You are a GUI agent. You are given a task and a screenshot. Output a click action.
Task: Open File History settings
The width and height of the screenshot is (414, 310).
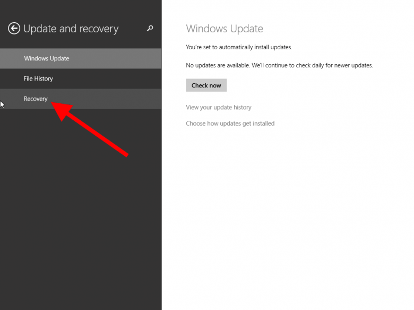click(x=81, y=78)
